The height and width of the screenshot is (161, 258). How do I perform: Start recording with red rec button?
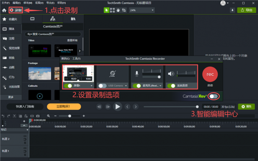[210, 74]
